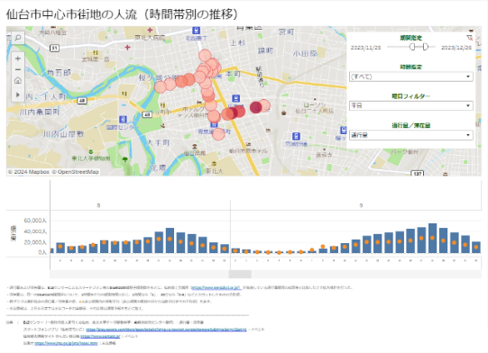Select the topmost pink map circle
Screen dimensions: 488x353
[205, 56]
